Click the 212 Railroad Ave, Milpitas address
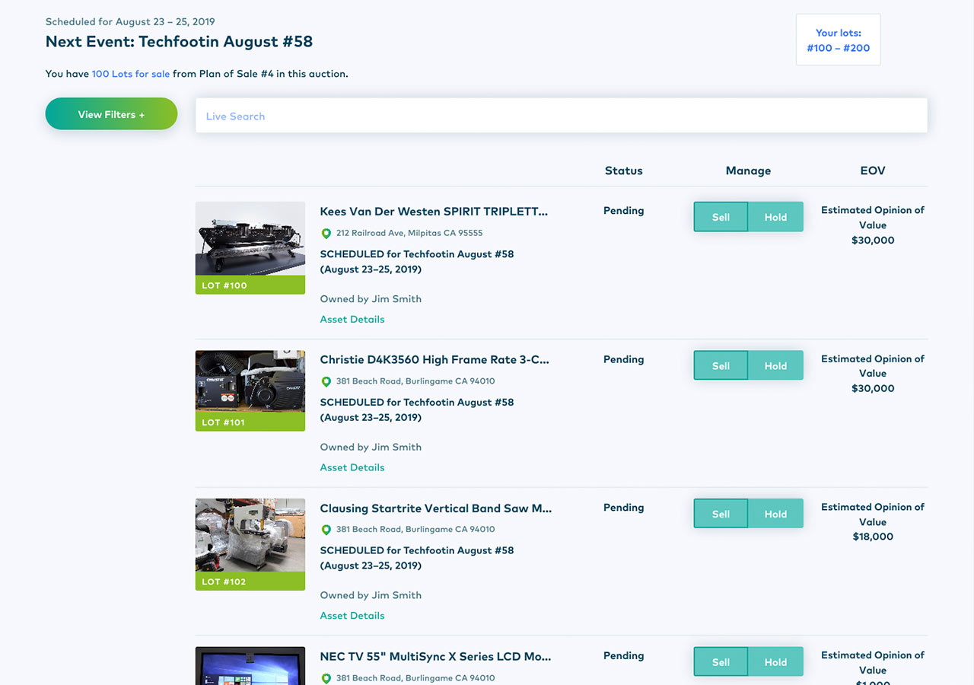974x685 pixels. point(409,233)
